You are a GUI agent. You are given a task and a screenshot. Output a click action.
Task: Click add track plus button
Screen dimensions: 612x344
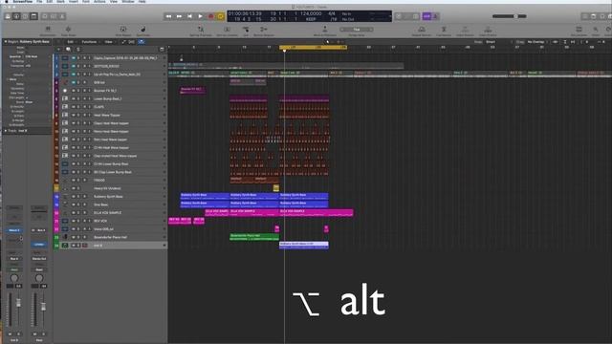58,49
